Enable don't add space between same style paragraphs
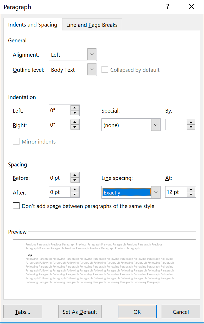 tap(16, 206)
